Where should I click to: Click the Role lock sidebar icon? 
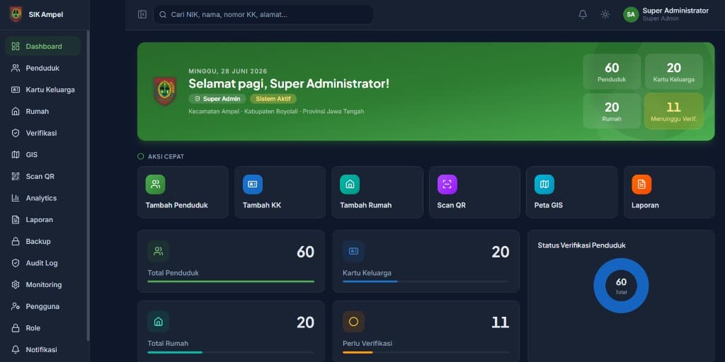pyautogui.click(x=16, y=328)
